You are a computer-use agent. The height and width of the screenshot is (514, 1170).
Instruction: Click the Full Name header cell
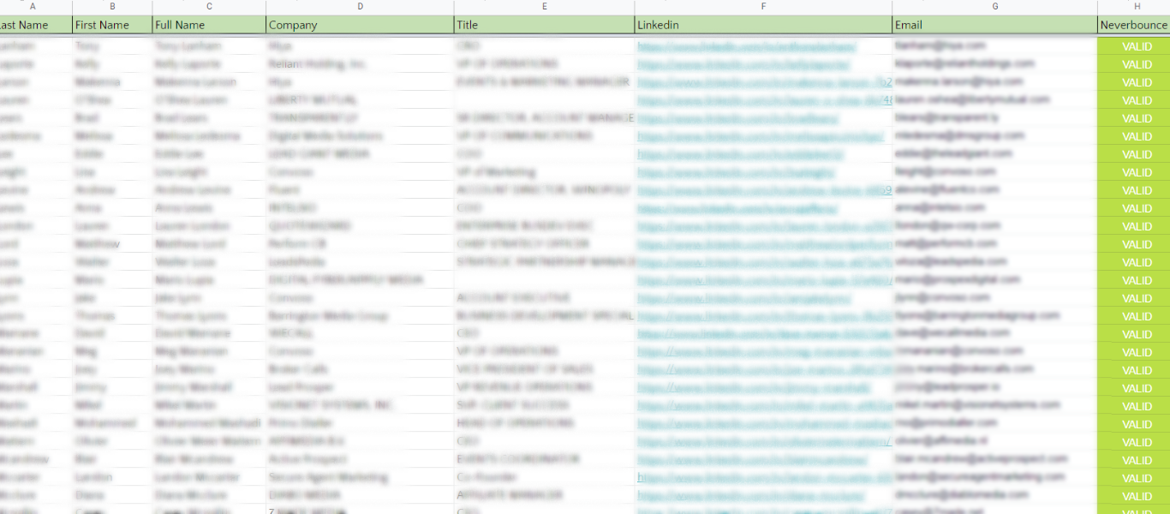[209, 25]
